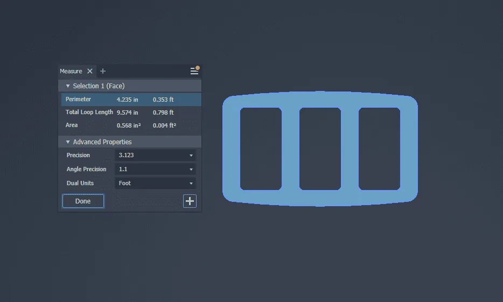Click the plus icon beside the Measure tab
The width and height of the screenshot is (503, 302).
(x=103, y=71)
